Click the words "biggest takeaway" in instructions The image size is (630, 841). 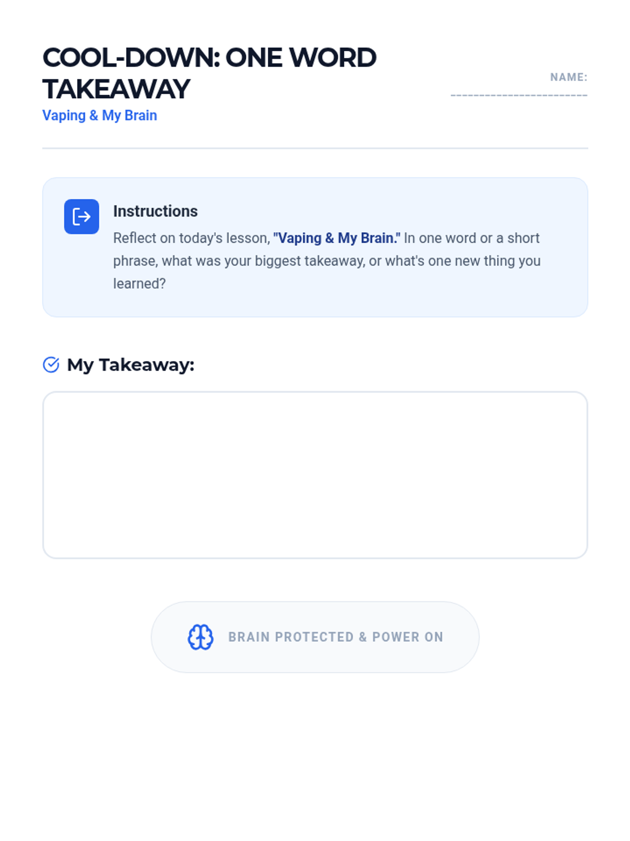[310, 261]
